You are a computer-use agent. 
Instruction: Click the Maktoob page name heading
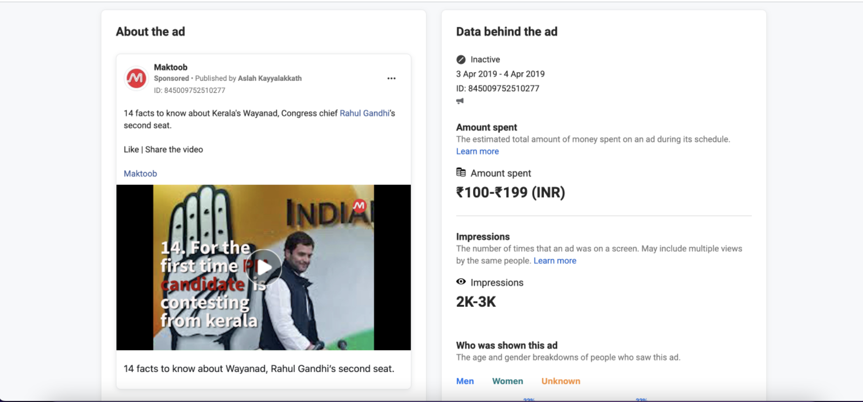[x=171, y=67]
